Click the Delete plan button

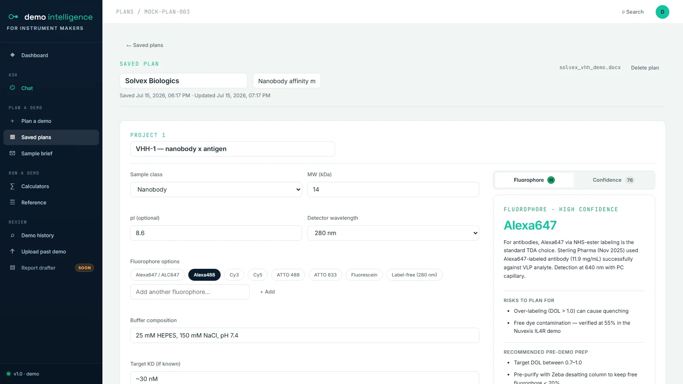(645, 68)
